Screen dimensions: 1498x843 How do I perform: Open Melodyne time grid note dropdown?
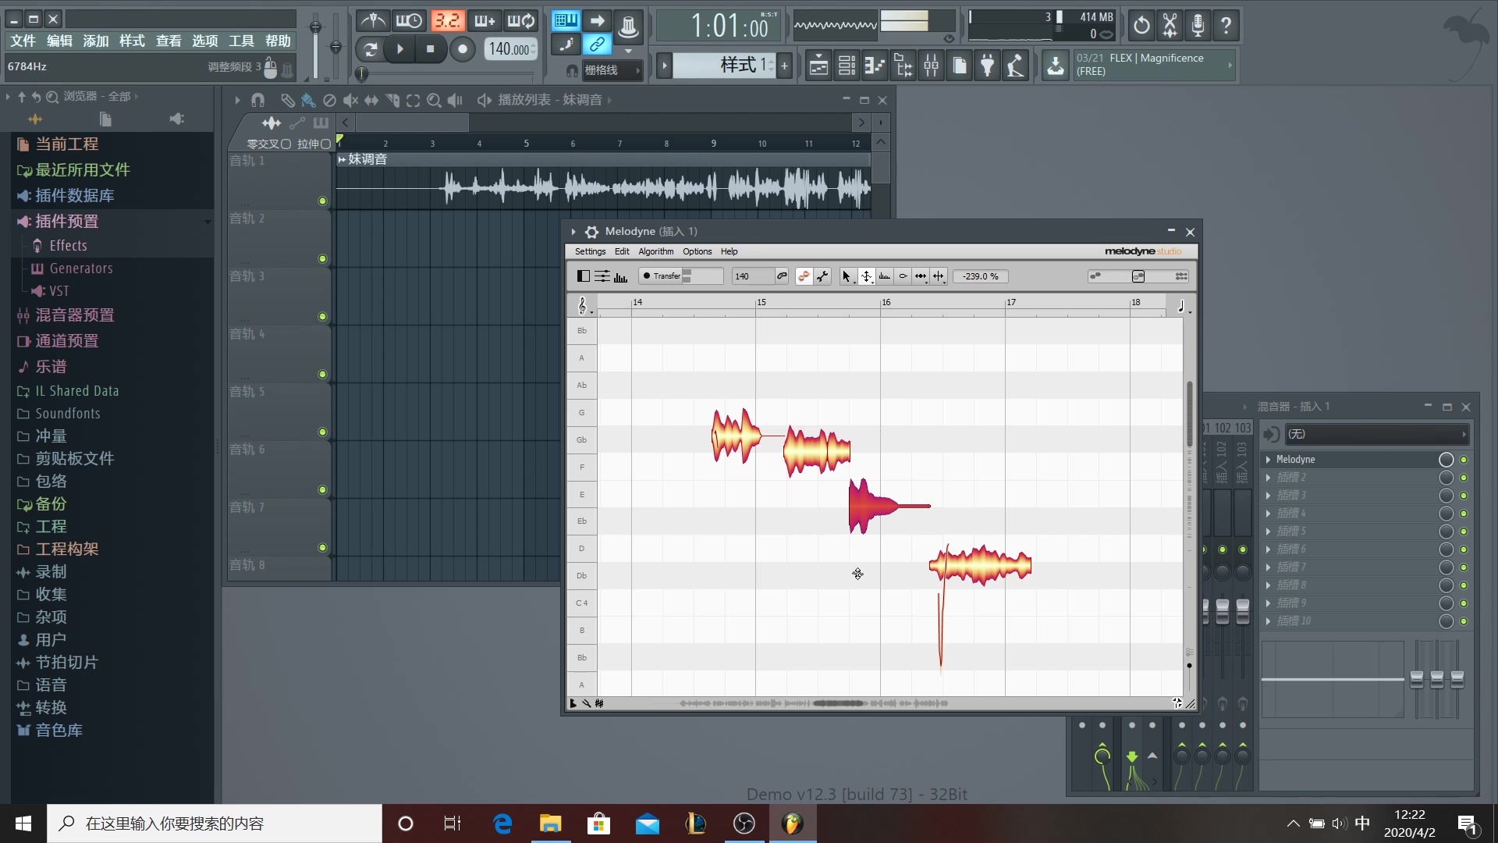tap(1183, 306)
